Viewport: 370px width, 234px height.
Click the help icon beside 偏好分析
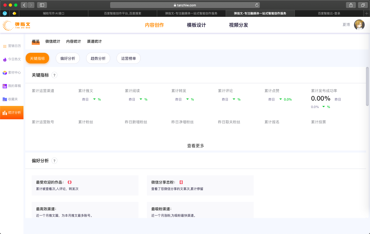(54, 161)
